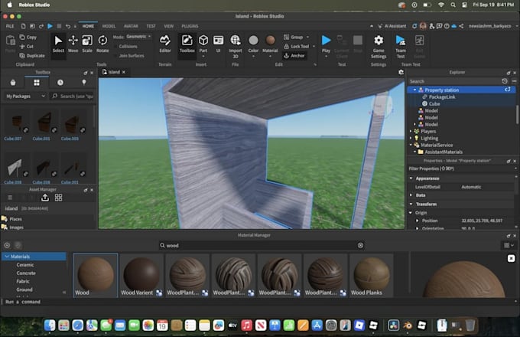This screenshot has width=520, height=337.
Task: Open Music app in the Dock
Action: tap(246, 326)
